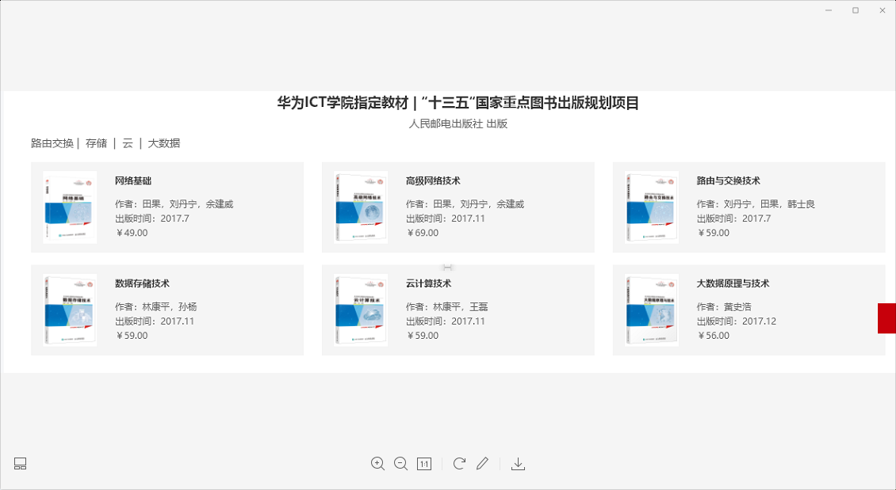Viewport: 896px width, 490px height.
Task: Click the ¥59.00 price of 云计算技术
Action: click(x=423, y=336)
